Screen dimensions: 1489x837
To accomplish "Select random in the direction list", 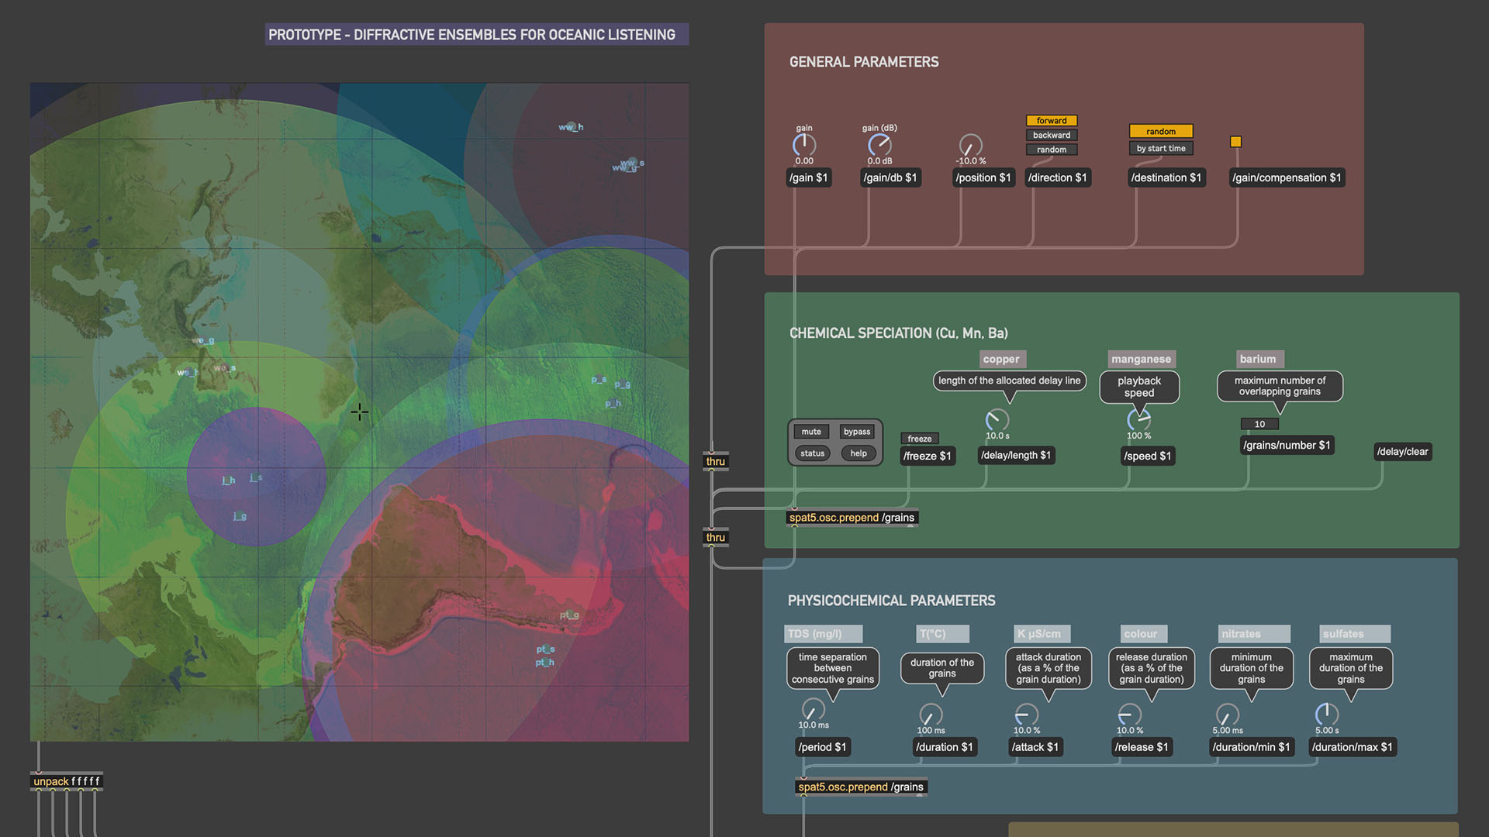I will click(1052, 150).
